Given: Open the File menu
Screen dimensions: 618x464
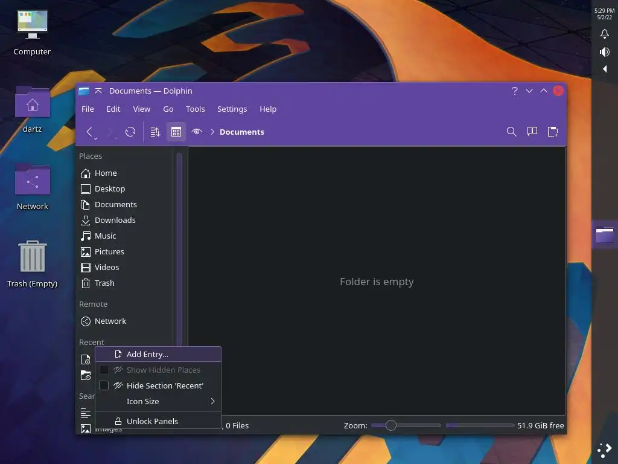Looking at the screenshot, I should 88,109.
